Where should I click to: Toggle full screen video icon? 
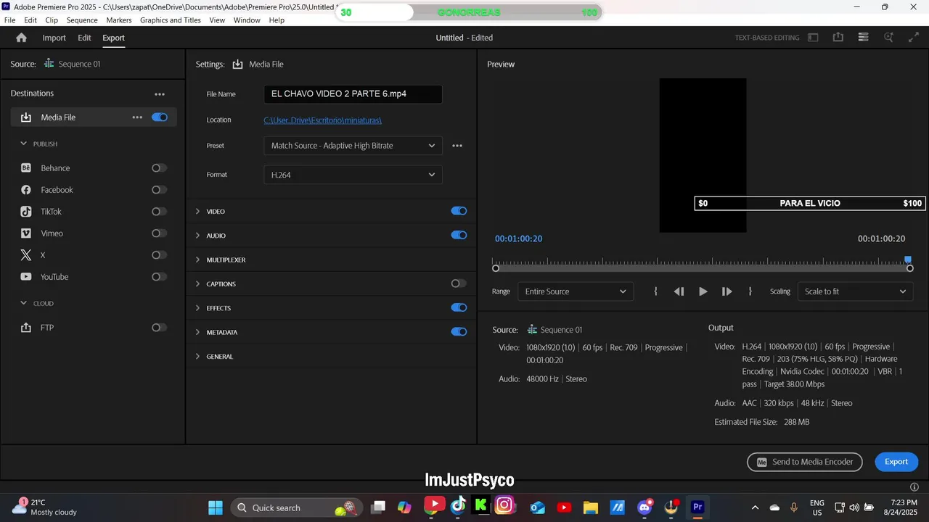914,38
